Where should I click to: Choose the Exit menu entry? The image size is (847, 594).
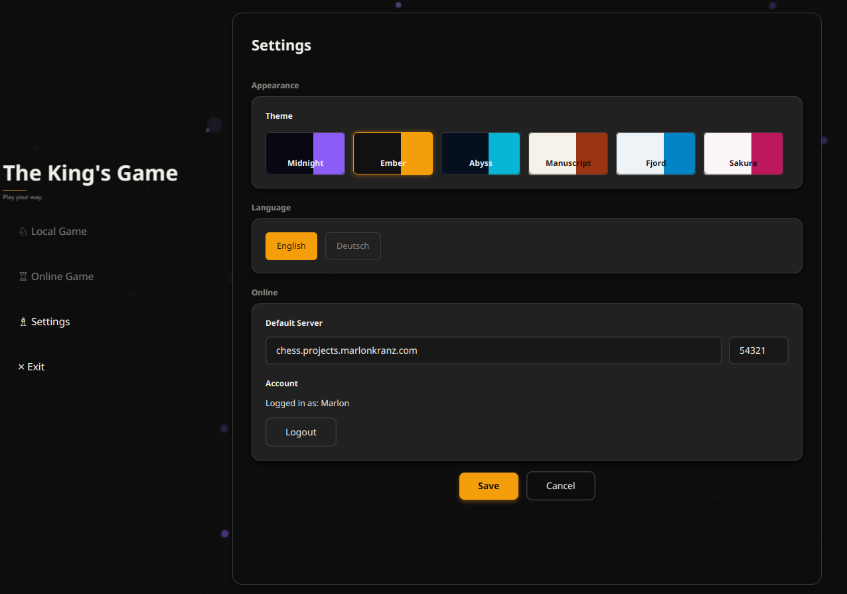coord(36,367)
